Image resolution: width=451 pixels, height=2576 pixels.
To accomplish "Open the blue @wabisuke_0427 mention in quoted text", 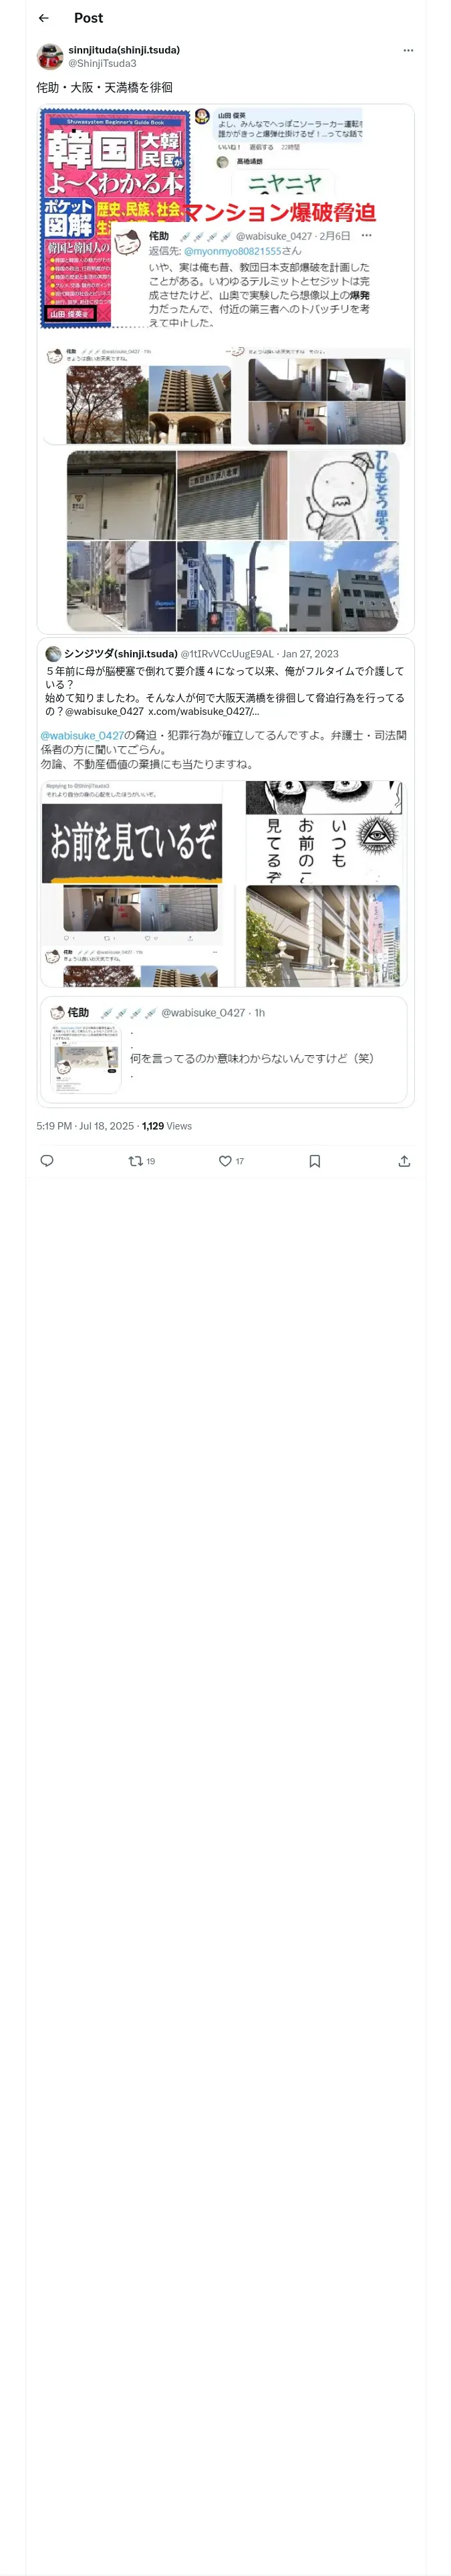I will tap(83, 735).
